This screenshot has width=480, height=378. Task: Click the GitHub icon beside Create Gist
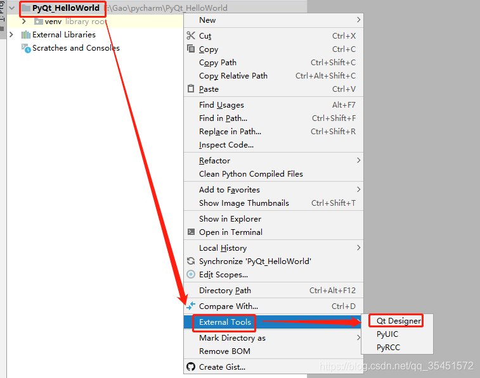pos(191,367)
